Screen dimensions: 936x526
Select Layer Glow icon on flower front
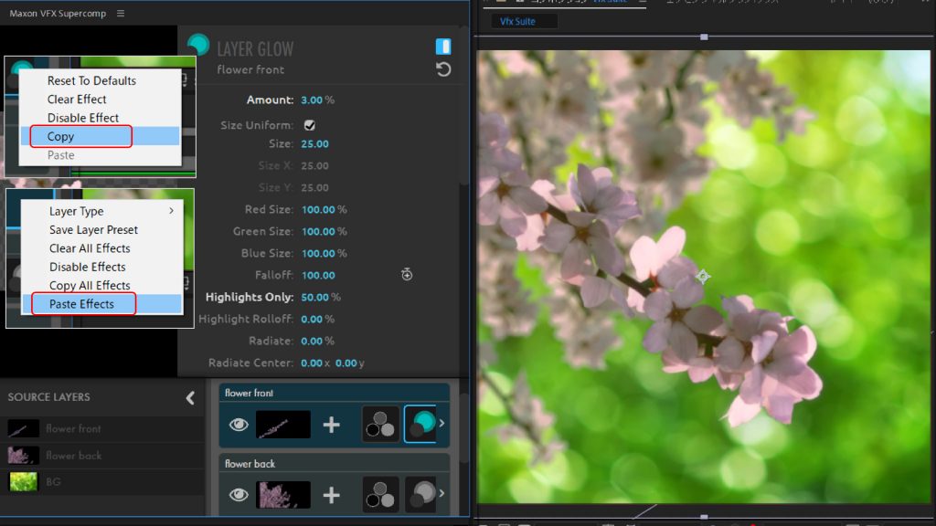point(420,425)
